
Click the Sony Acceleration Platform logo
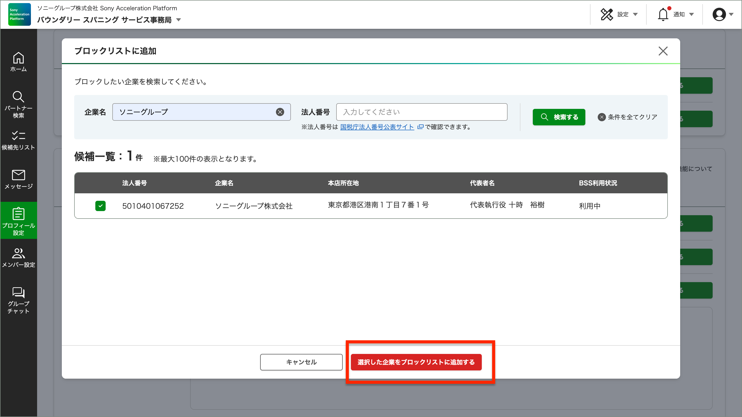click(x=19, y=14)
